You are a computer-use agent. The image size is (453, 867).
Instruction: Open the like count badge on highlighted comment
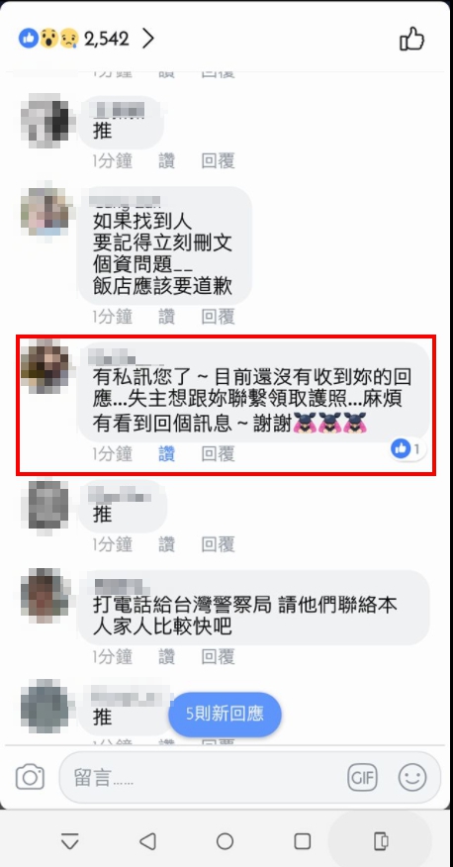coord(408,449)
